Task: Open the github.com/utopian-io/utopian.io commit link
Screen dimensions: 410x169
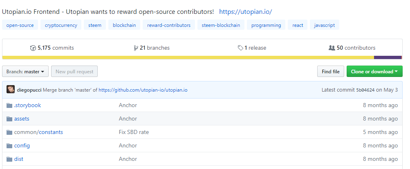Action: coord(143,90)
